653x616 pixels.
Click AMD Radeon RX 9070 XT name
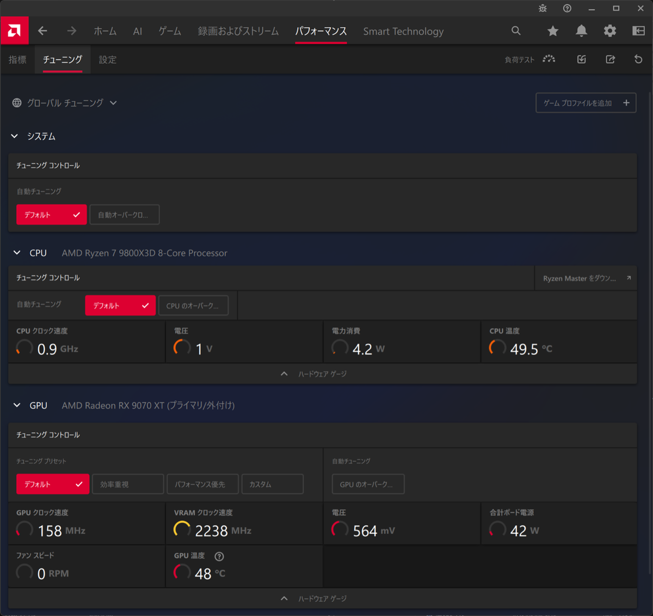click(x=148, y=405)
